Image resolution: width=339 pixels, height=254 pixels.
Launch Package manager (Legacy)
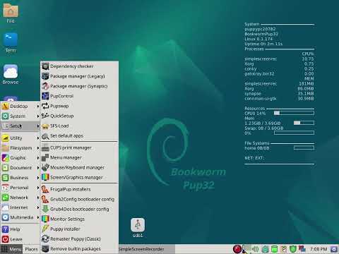click(79, 76)
